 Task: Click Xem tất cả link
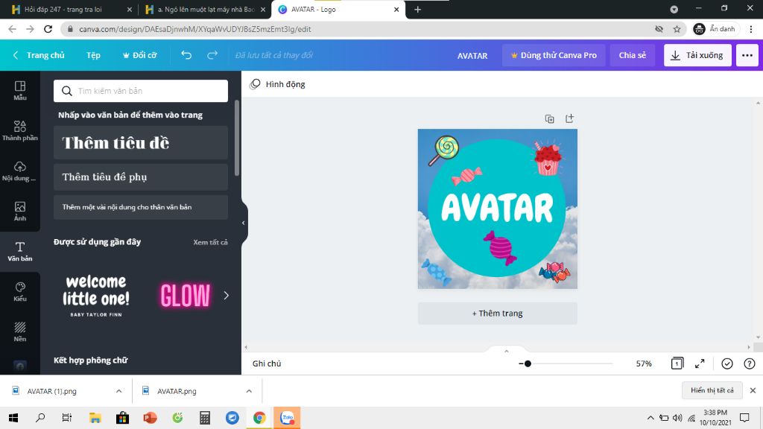click(x=210, y=242)
